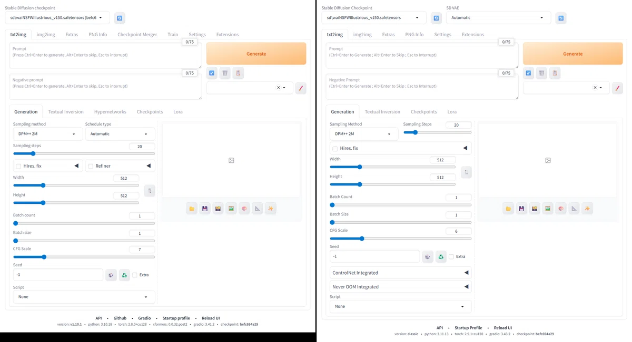Click the CFG Scale slider showing 7

pyautogui.click(x=84, y=257)
